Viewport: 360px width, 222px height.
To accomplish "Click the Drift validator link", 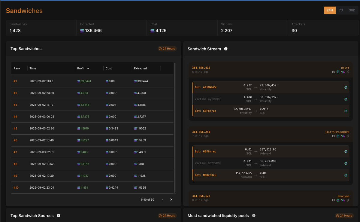I will click(345, 68).
